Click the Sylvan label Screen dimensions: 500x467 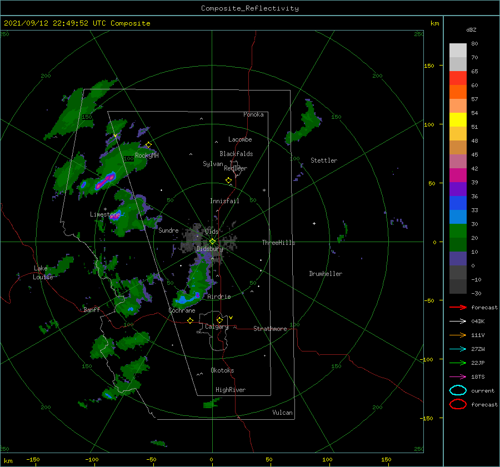coord(213,164)
